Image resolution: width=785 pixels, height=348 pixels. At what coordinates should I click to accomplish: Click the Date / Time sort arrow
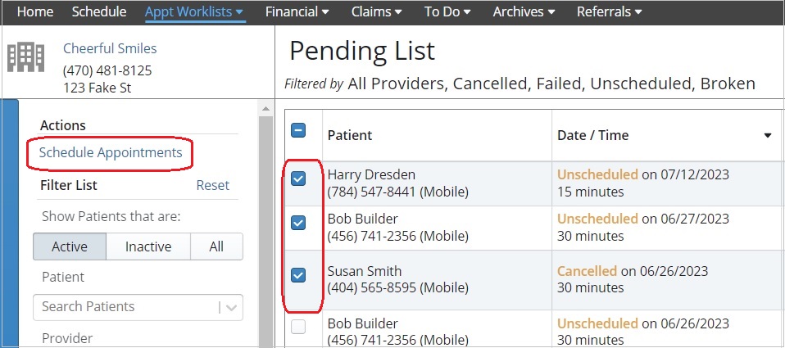pyautogui.click(x=768, y=135)
